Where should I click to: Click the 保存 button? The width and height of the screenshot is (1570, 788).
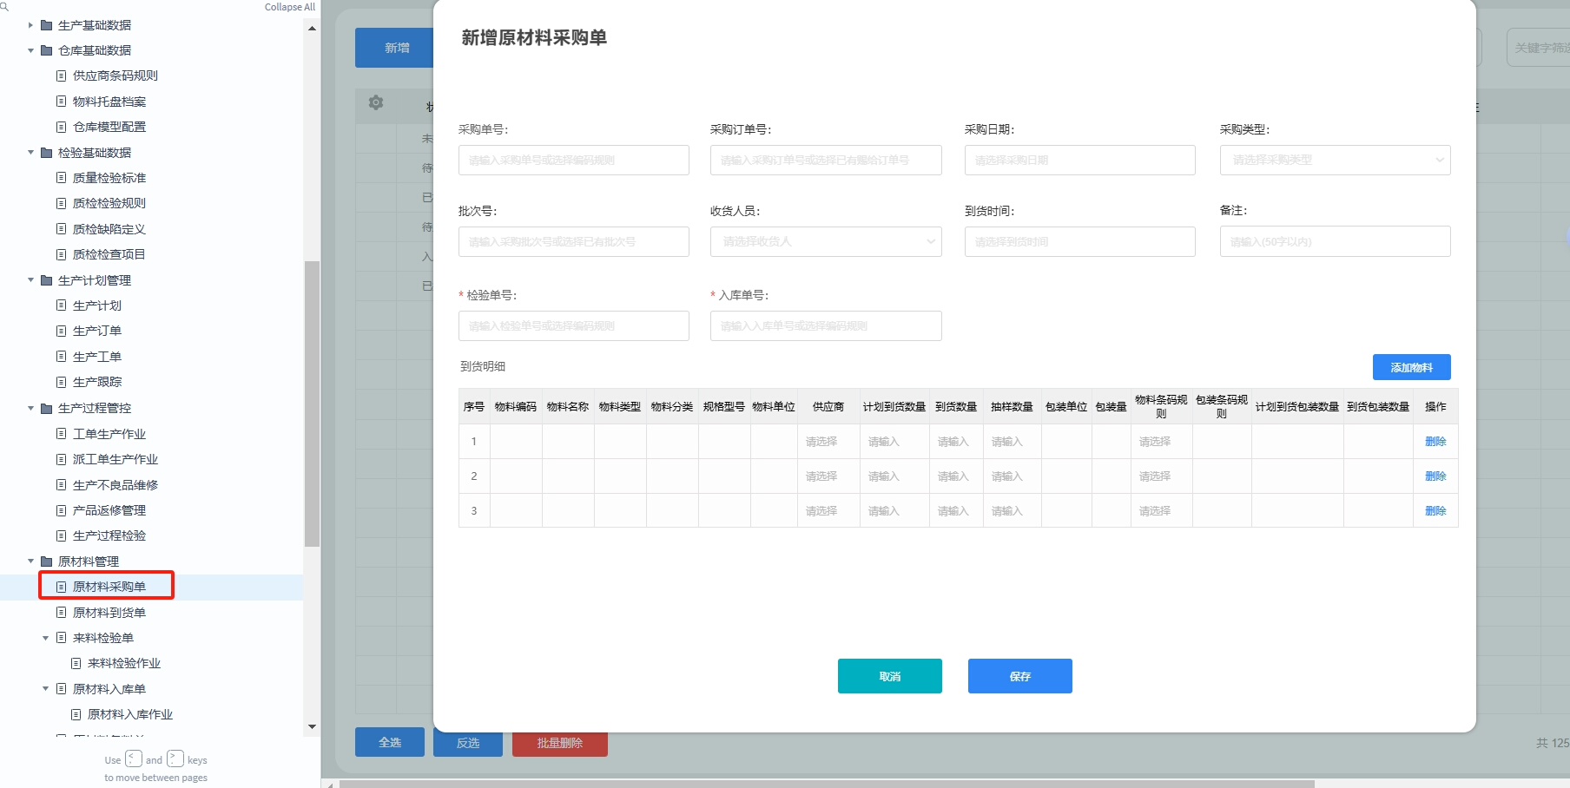point(1019,676)
